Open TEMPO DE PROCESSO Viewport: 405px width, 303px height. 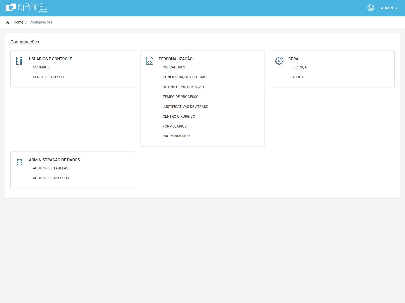[180, 97]
